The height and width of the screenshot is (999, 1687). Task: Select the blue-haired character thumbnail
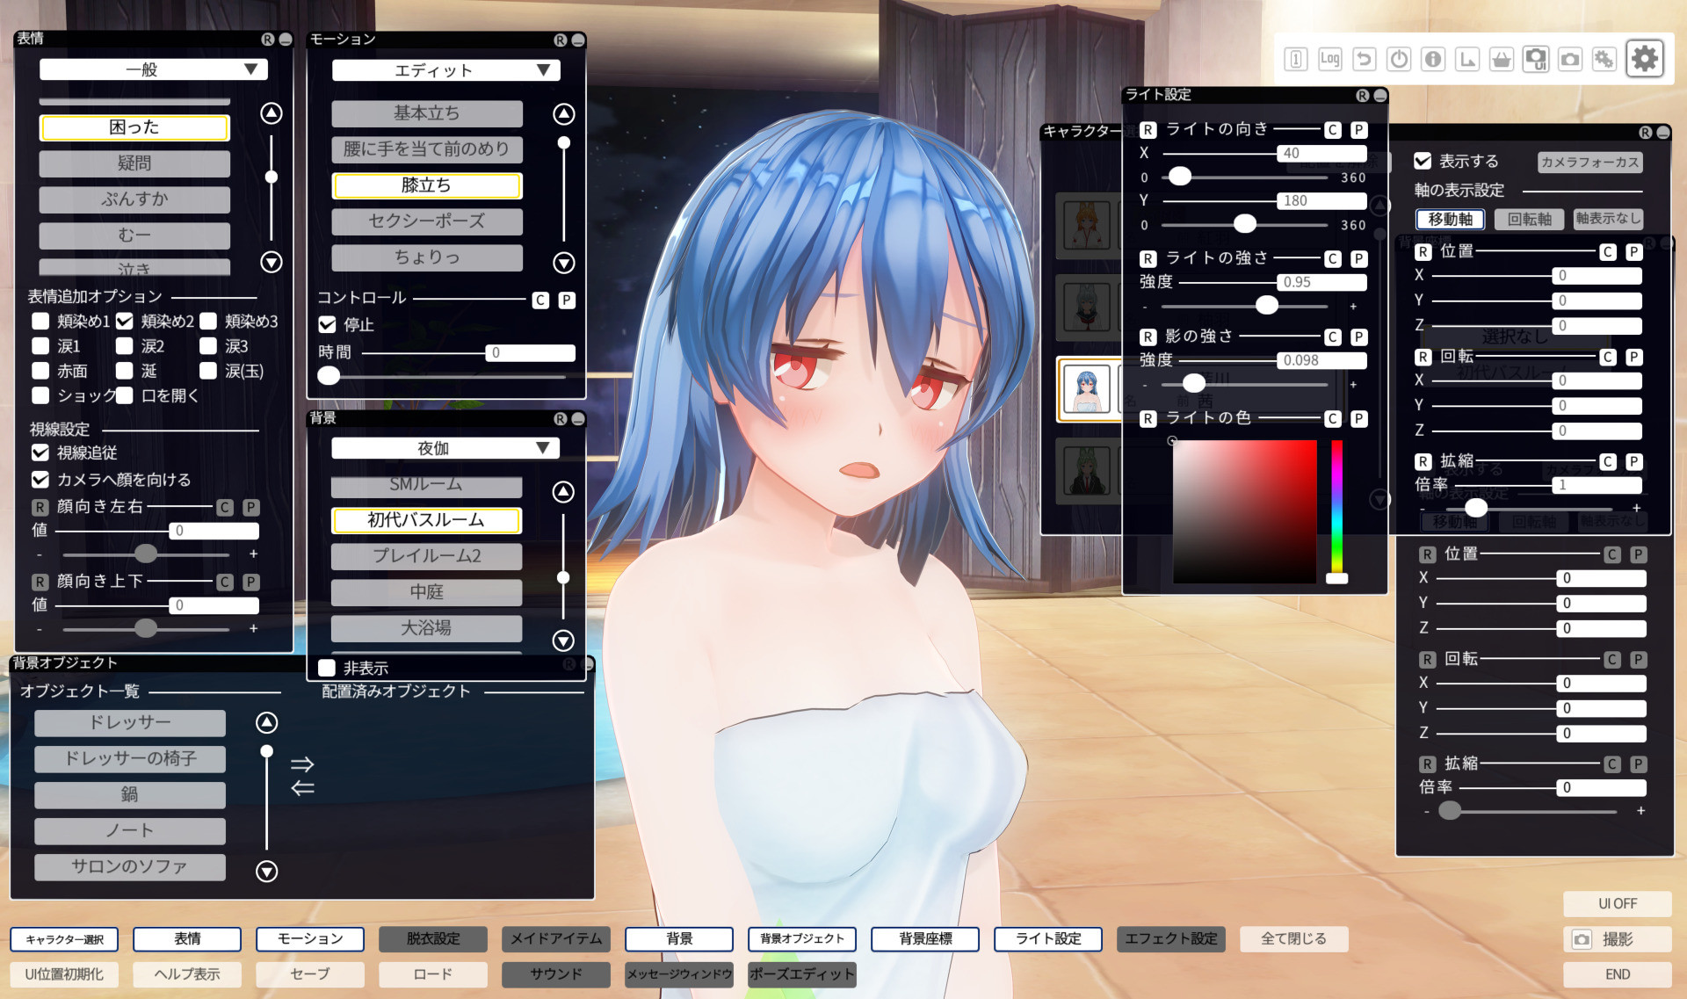(1086, 389)
